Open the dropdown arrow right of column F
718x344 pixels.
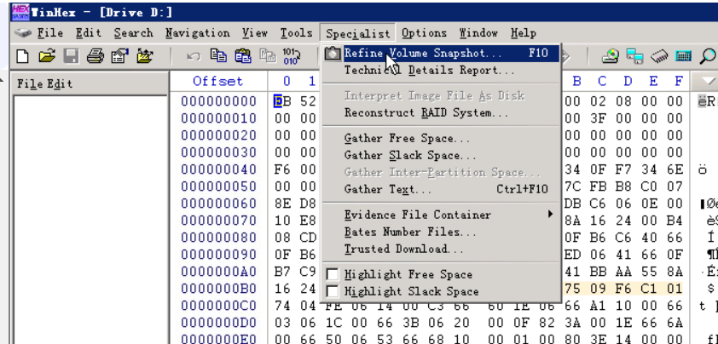tap(708, 82)
